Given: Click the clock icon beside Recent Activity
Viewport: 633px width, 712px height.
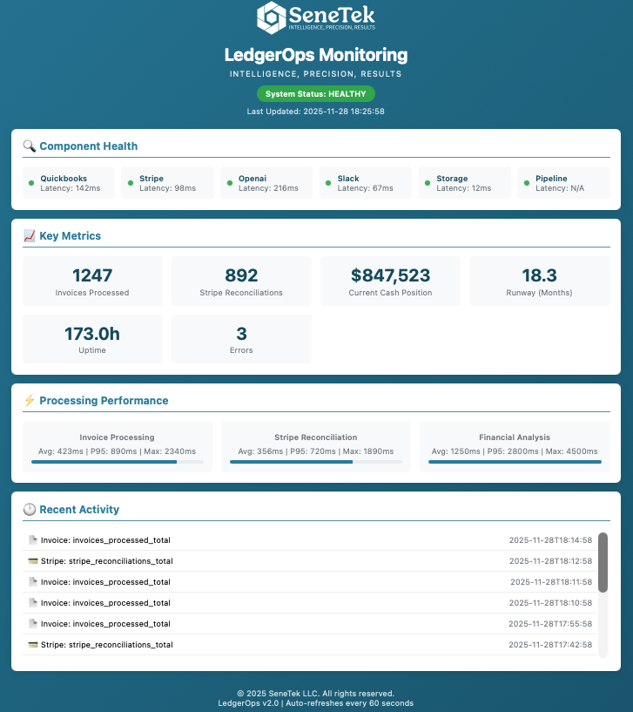Looking at the screenshot, I should pos(30,509).
